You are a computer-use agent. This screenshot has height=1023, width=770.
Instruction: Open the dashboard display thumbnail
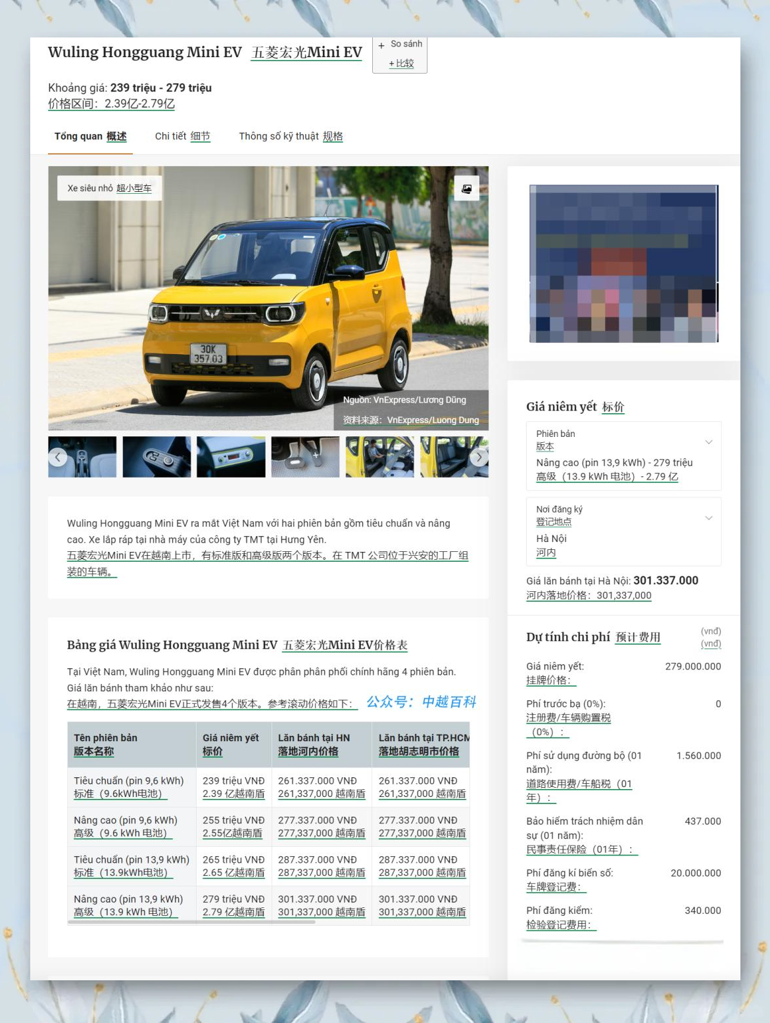pyautogui.click(x=231, y=457)
